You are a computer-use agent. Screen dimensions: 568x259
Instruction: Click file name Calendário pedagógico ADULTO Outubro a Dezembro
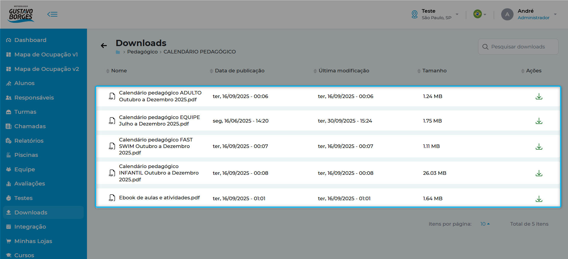click(160, 96)
